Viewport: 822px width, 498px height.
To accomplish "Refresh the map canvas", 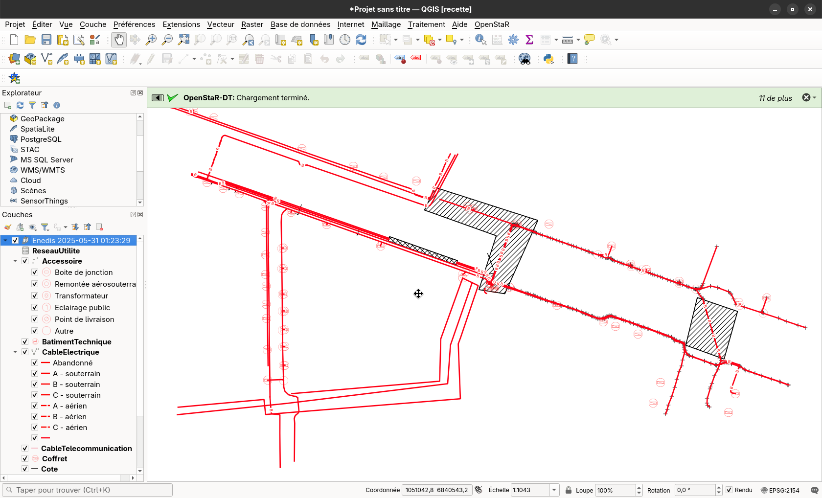I will click(x=361, y=40).
